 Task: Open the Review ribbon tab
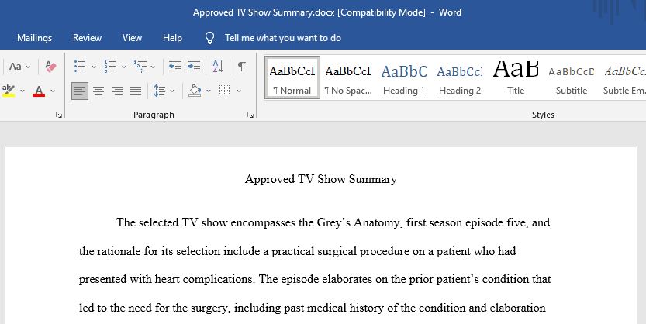(x=87, y=38)
